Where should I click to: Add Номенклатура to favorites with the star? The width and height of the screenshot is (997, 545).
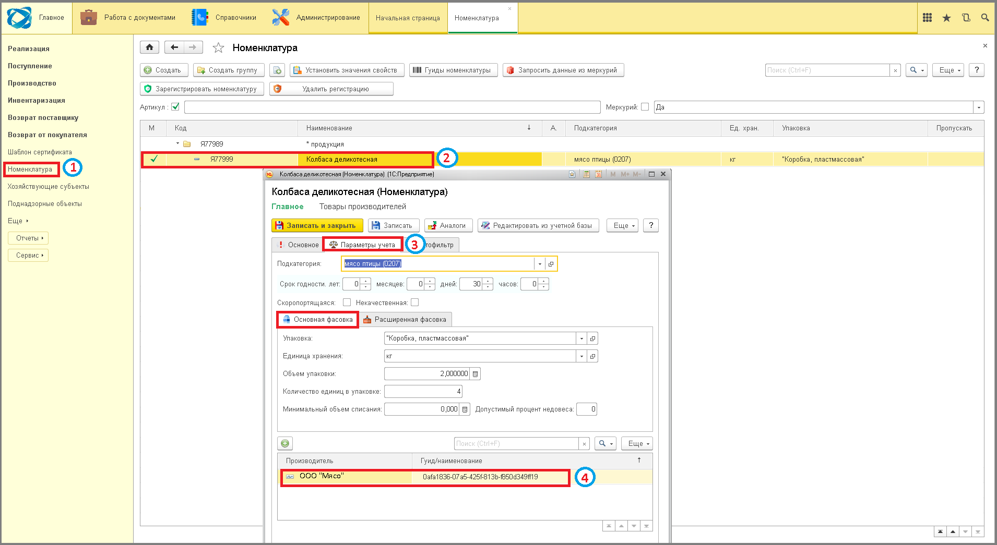[218, 48]
